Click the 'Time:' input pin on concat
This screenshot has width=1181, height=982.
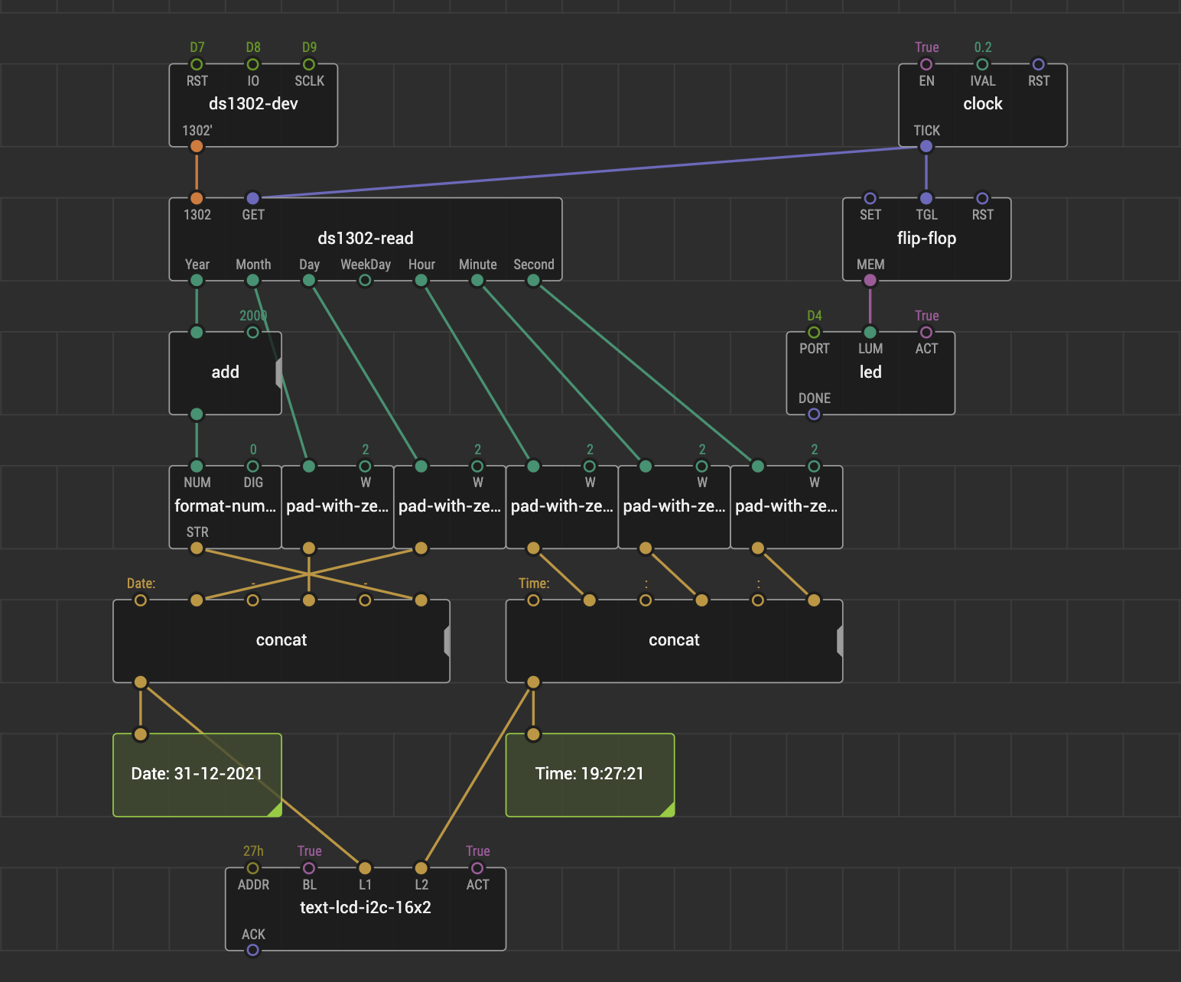pyautogui.click(x=534, y=600)
